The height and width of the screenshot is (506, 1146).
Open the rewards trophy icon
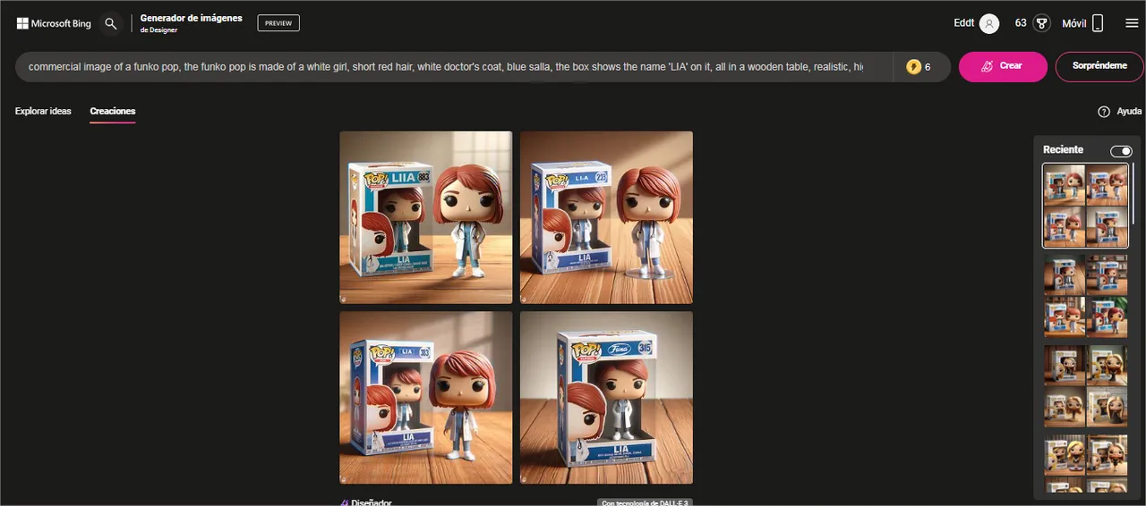(1041, 23)
